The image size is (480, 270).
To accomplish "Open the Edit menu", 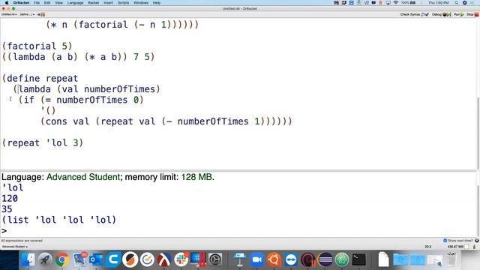I will 47,3.
